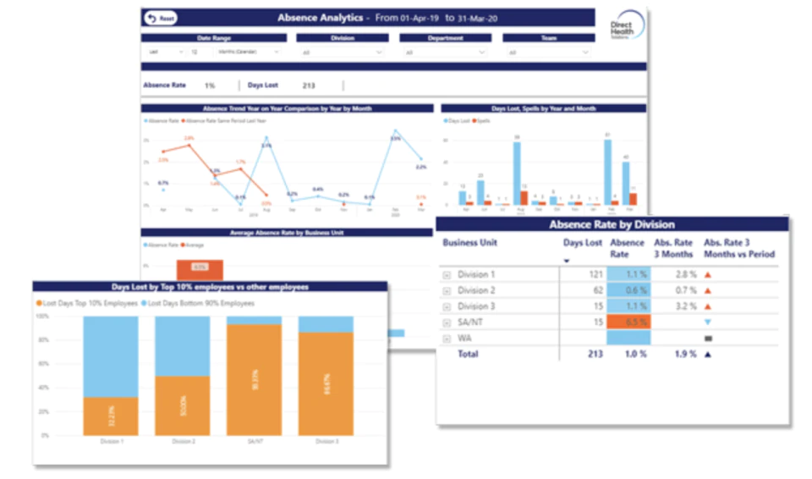The width and height of the screenshot is (812, 479).
Task: Expand the WA row
Action: coord(447,339)
